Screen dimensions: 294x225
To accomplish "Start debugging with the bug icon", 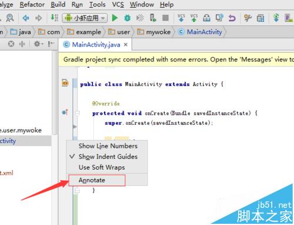I will 128,18.
